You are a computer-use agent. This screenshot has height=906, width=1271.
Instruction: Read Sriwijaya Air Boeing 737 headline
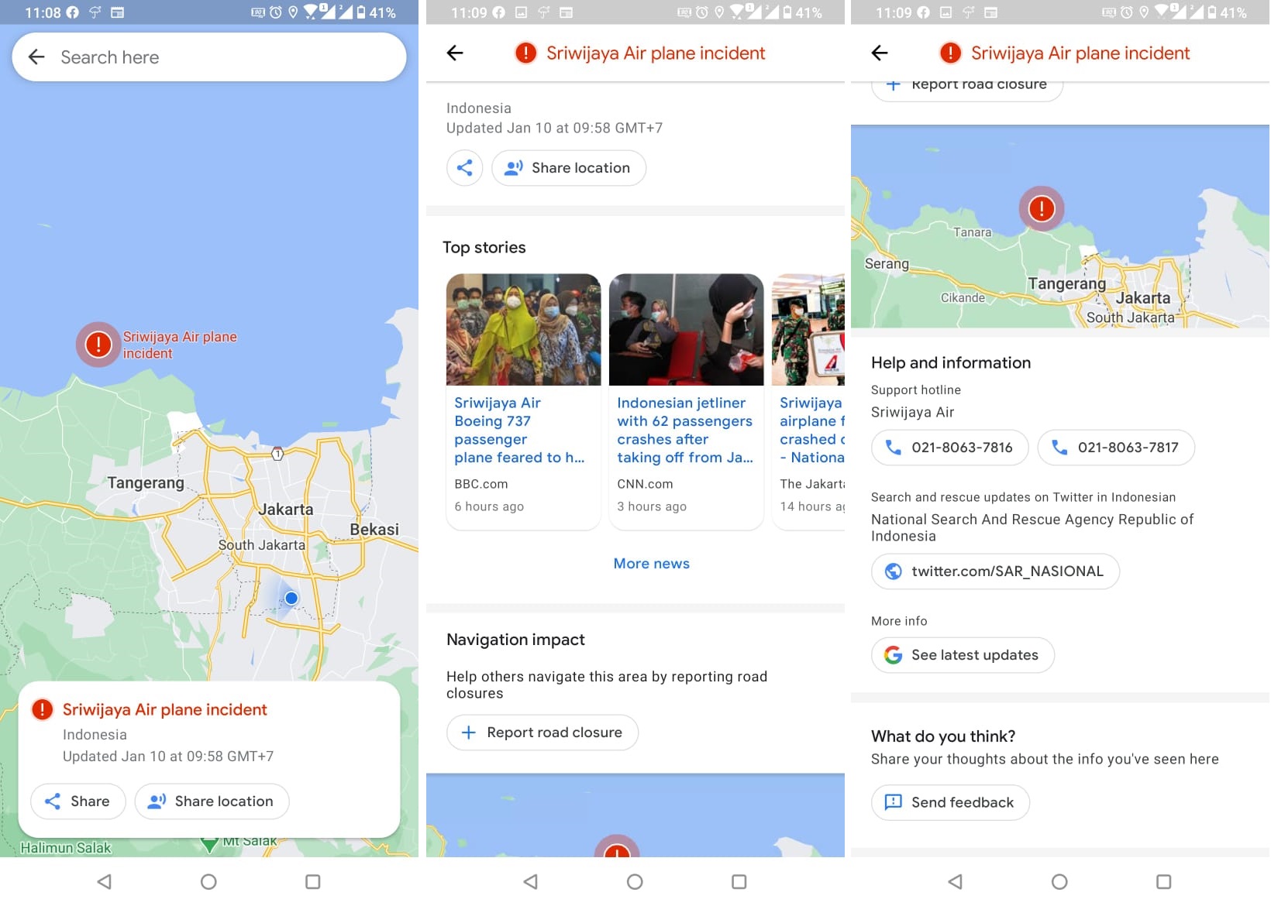click(519, 430)
